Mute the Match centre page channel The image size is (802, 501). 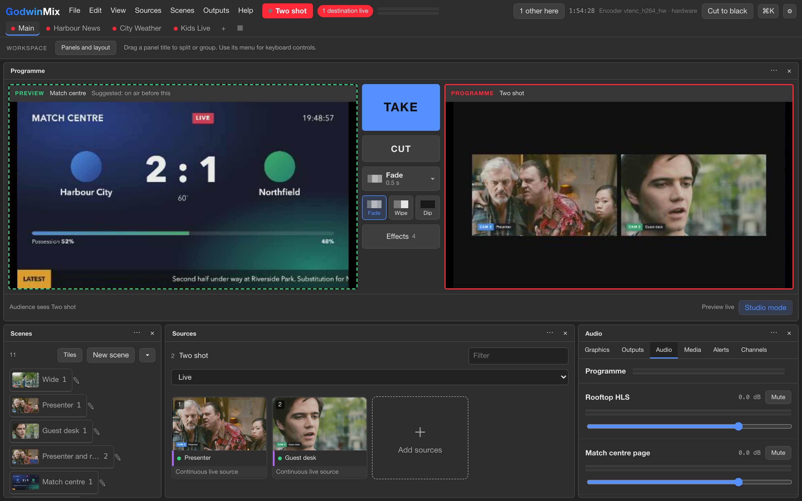click(x=778, y=453)
